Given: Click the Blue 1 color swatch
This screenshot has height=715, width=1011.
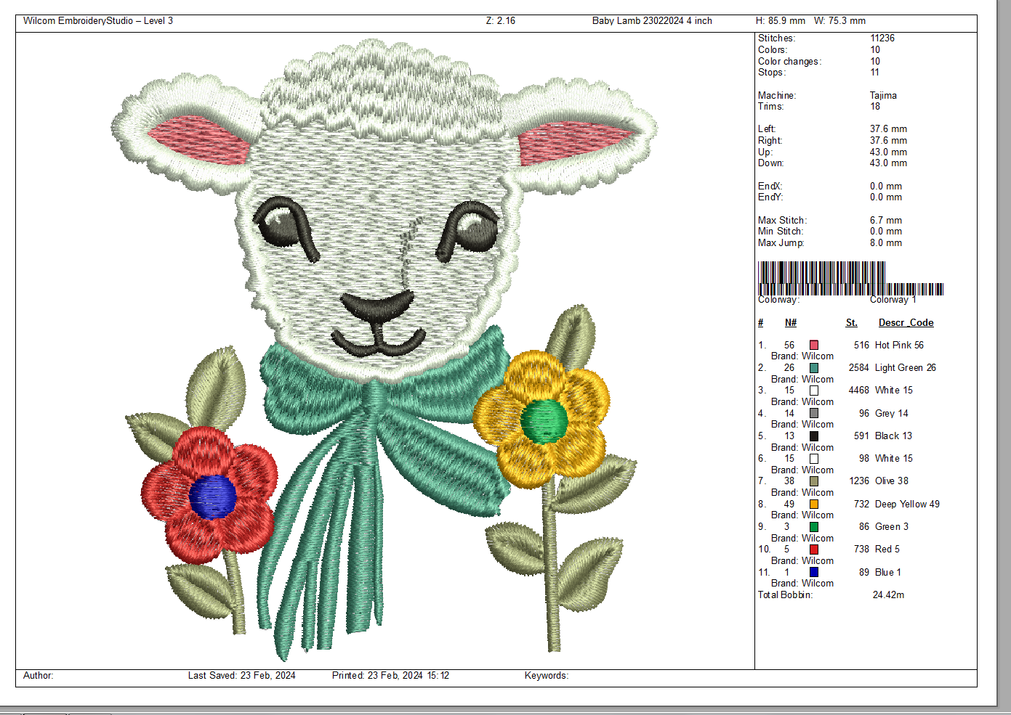Looking at the screenshot, I should (814, 573).
